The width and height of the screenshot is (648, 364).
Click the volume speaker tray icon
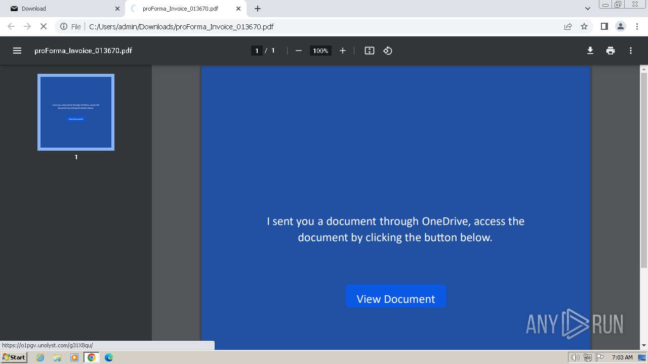[x=576, y=357]
